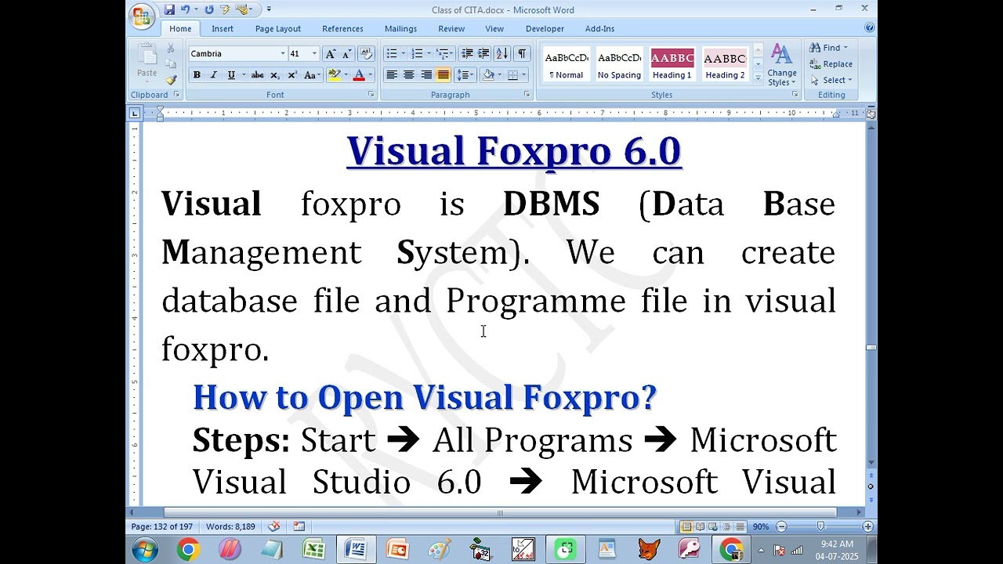Screen dimensions: 1003x564
Task: Open font color dropdown arrow
Action: [x=370, y=75]
